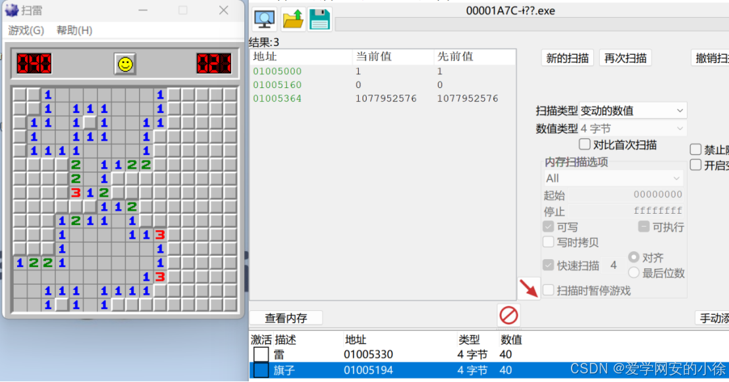The image size is (729, 382).
Task: Select the 最后位数 radio button
Action: [x=634, y=273]
